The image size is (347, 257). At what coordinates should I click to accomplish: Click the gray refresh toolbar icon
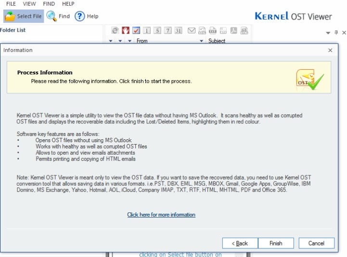pos(115,30)
